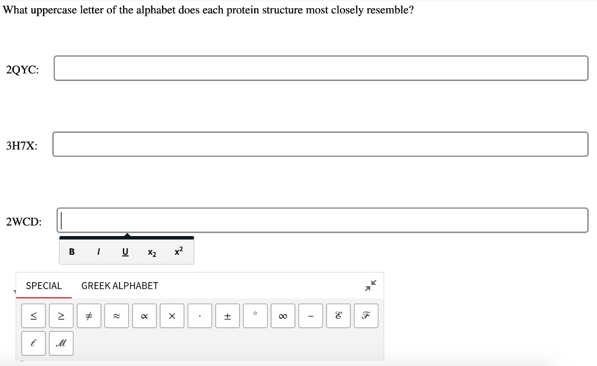Enable subscript mode

tap(152, 252)
